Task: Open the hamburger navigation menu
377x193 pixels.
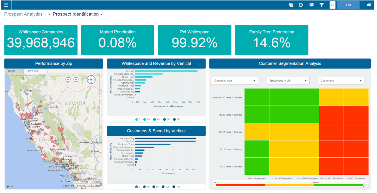Action: click(6, 5)
